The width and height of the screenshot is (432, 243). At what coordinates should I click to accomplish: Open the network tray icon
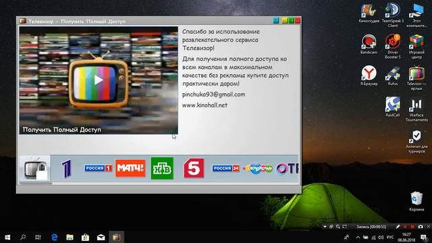[373, 237]
